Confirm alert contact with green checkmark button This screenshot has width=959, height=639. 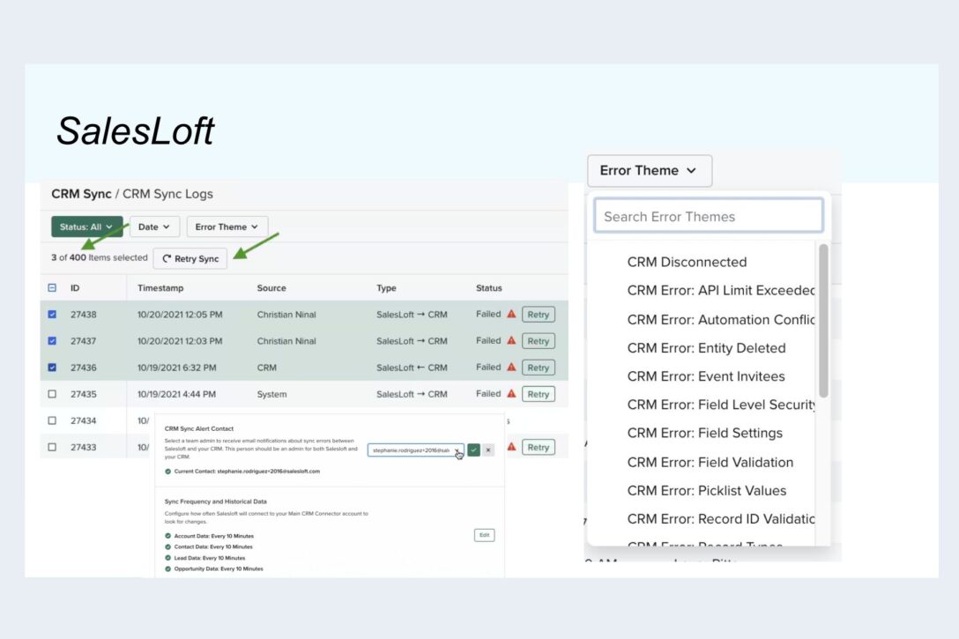pos(473,450)
